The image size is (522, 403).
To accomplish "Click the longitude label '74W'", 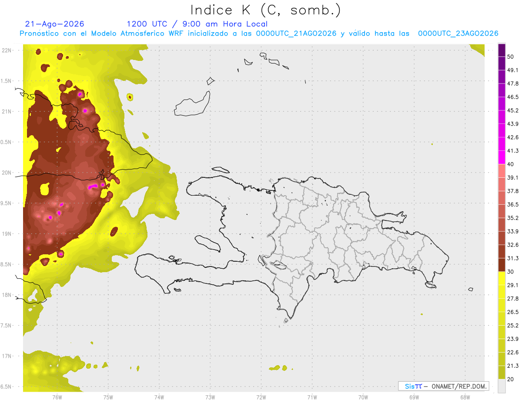I will point(159,397).
